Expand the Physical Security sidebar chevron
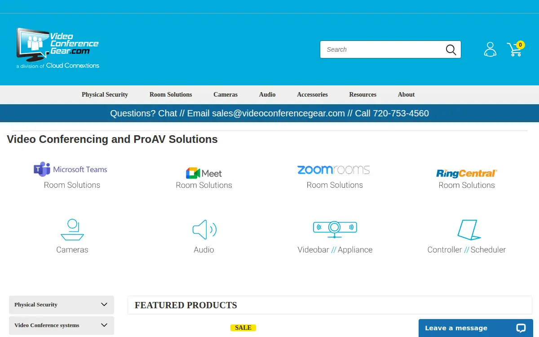Viewport: 539px width, 337px height. click(x=104, y=305)
